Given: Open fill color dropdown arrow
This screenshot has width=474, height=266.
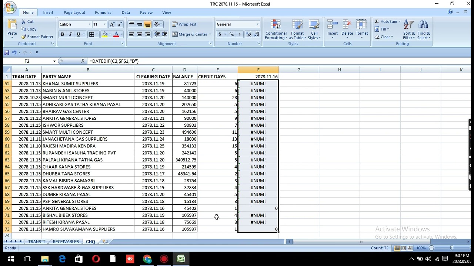Looking at the screenshot, I should [x=110, y=34].
